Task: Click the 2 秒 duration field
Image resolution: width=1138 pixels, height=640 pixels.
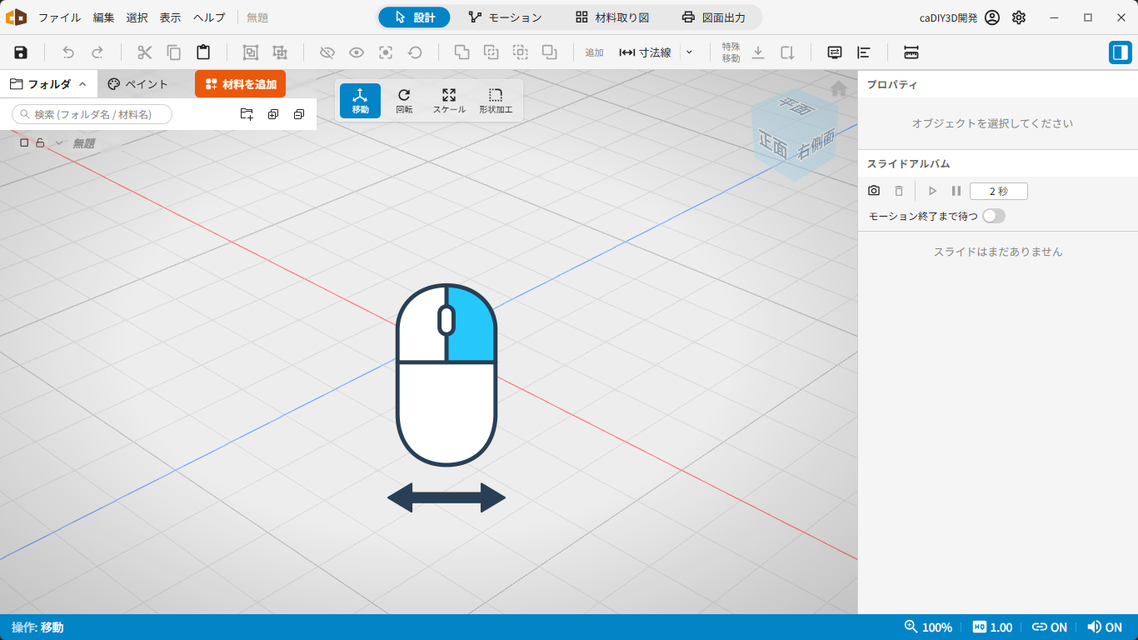Action: (x=999, y=191)
